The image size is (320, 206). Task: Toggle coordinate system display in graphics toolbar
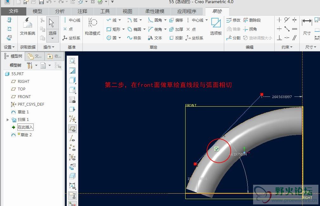(x=72, y=157)
